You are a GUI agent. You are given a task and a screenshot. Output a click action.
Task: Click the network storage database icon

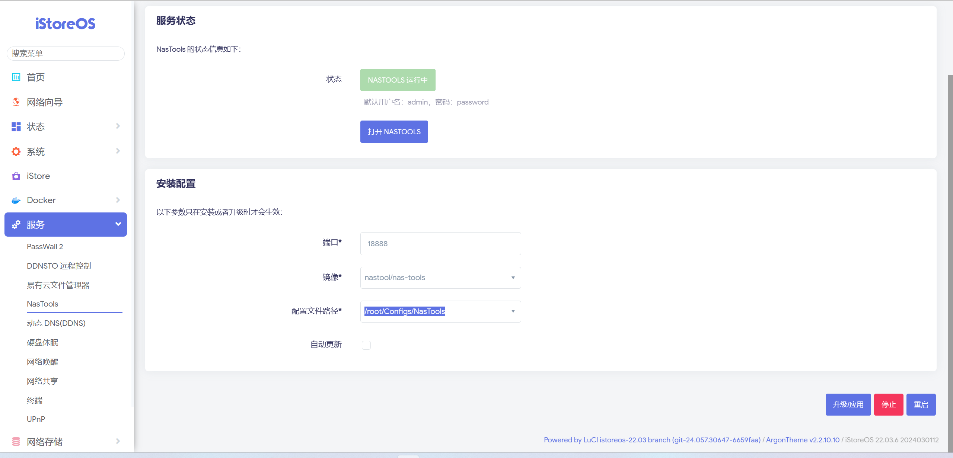16,442
